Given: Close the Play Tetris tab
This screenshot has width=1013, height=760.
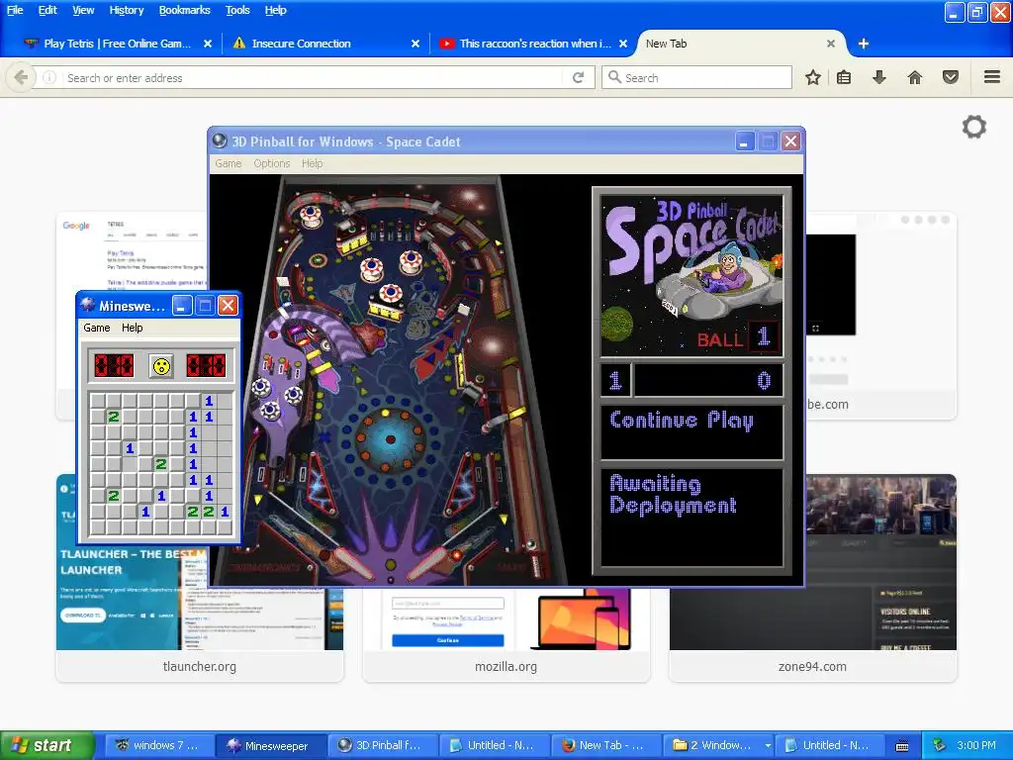Looking at the screenshot, I should tap(208, 44).
